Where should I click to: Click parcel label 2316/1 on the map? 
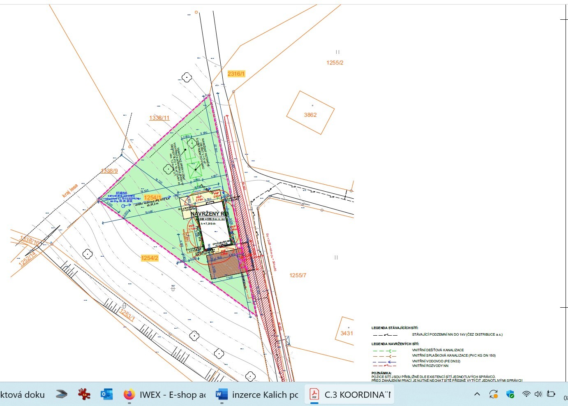pos(236,74)
